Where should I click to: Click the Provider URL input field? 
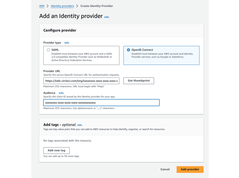tap(81, 81)
